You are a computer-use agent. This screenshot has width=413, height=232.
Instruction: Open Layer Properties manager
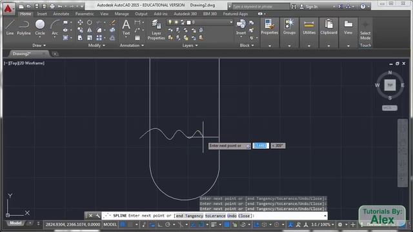pyautogui.click(x=156, y=30)
